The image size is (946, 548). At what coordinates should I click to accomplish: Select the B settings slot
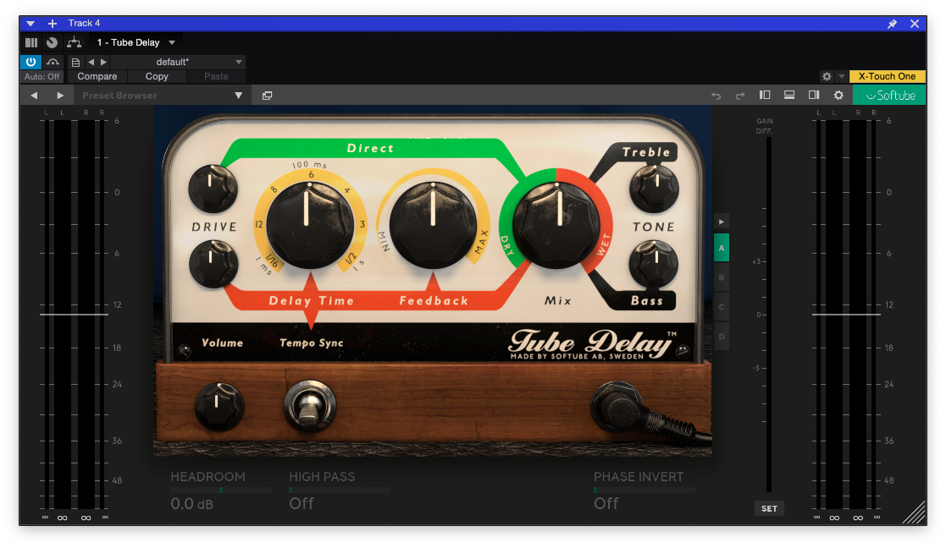[x=722, y=277]
